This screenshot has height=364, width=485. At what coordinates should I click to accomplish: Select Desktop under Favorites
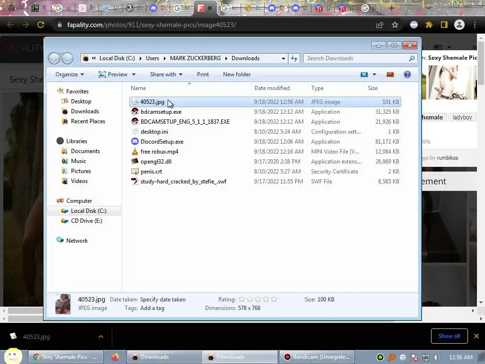[x=81, y=101]
